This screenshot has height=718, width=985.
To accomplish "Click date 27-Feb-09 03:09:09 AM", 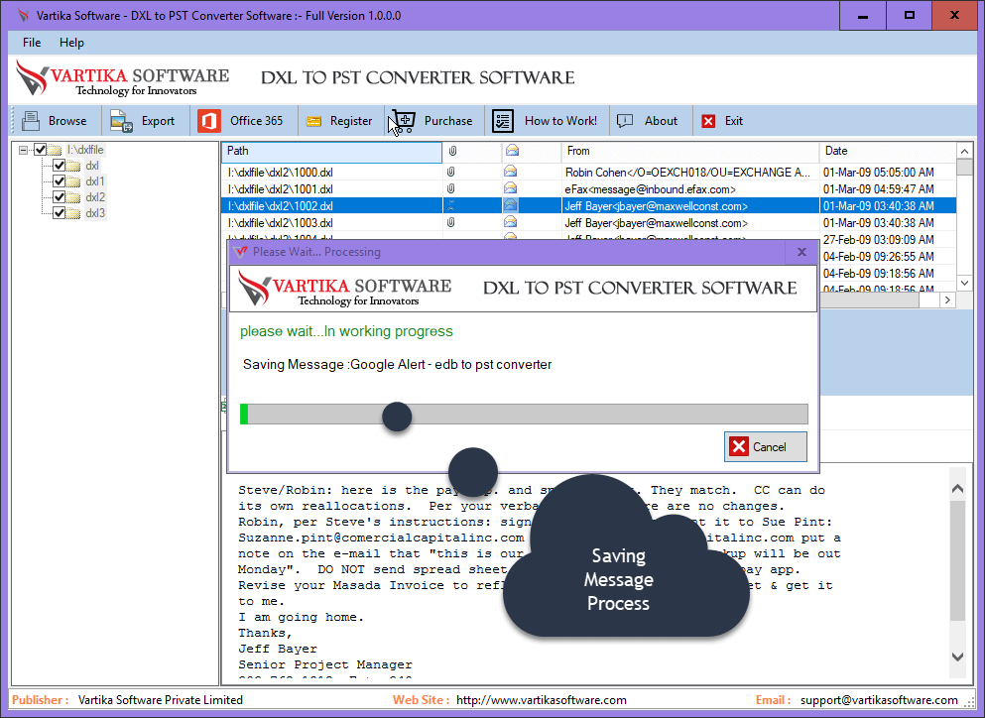I will pos(878,240).
